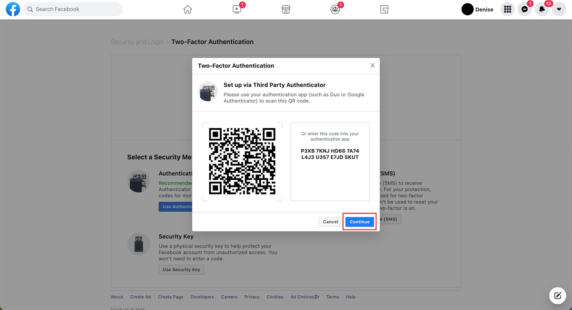Click the Continue button
Screen dimensions: 572x310
pos(359,221)
